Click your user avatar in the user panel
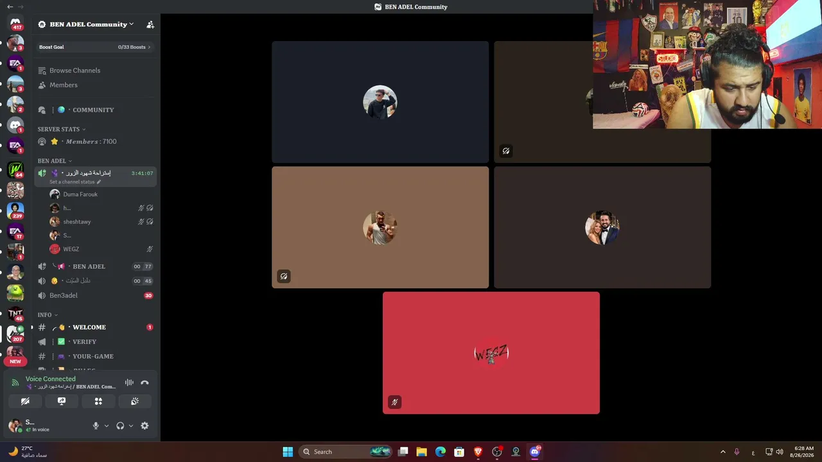The width and height of the screenshot is (822, 462). [x=15, y=425]
